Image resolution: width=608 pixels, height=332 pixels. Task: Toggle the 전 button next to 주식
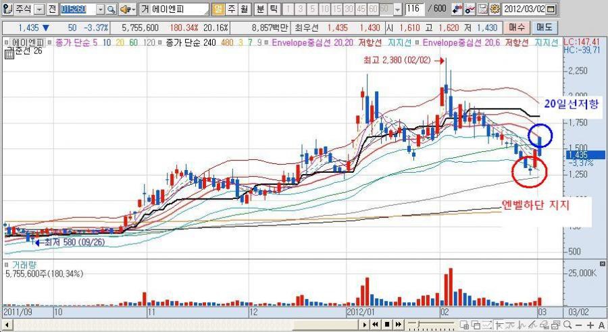[52, 9]
